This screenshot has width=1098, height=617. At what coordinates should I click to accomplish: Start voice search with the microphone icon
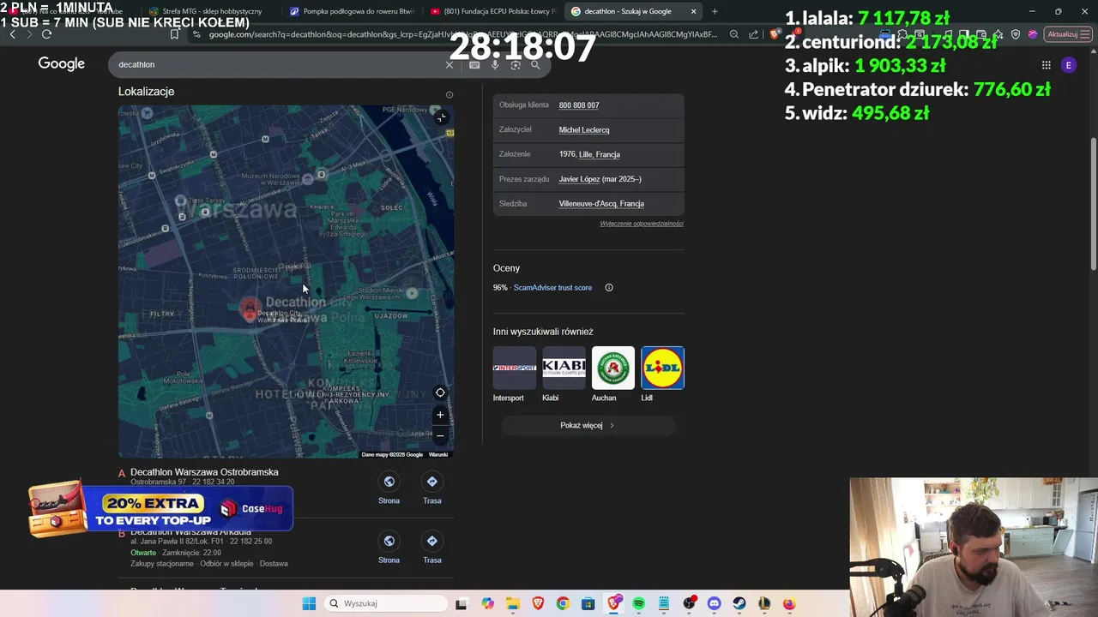495,65
